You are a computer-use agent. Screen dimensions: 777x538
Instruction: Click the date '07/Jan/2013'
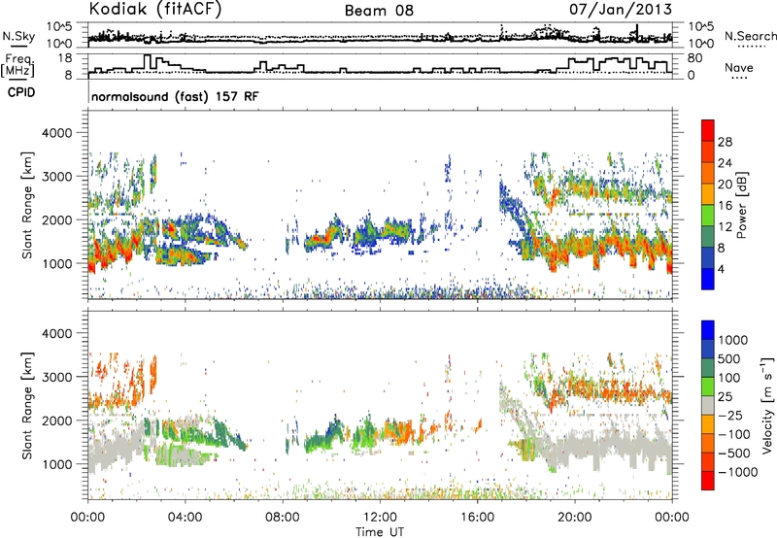621,9
